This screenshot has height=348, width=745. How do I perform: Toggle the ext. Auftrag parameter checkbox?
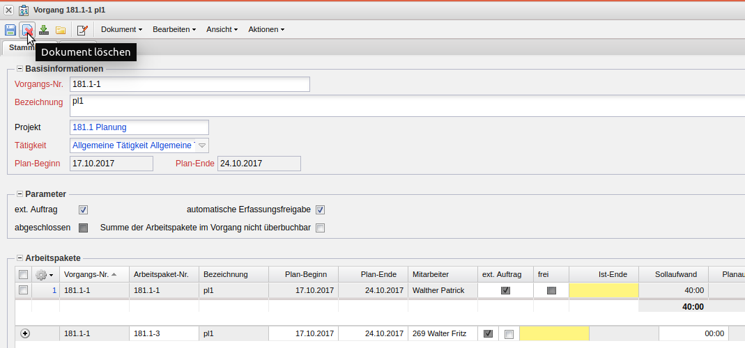coord(83,209)
